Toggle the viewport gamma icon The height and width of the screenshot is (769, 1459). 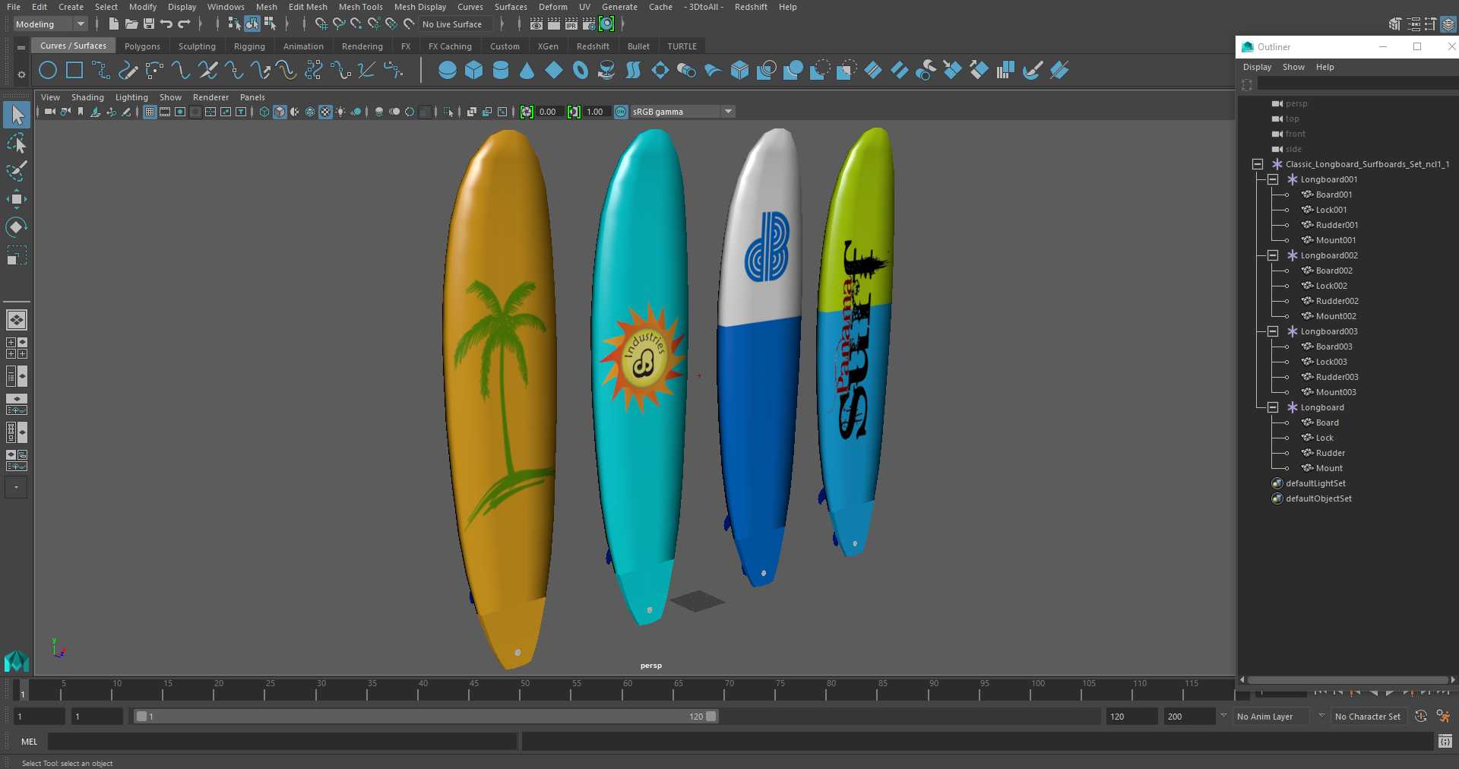pos(574,112)
